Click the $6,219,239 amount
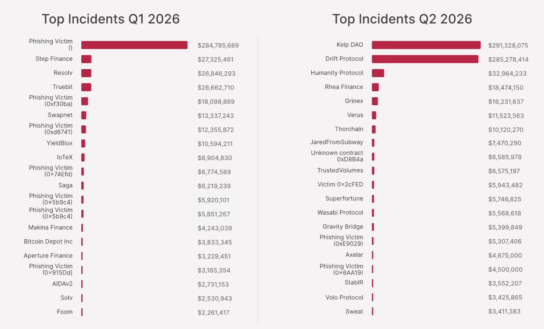Screen dimensions: 544x329 coord(214,186)
